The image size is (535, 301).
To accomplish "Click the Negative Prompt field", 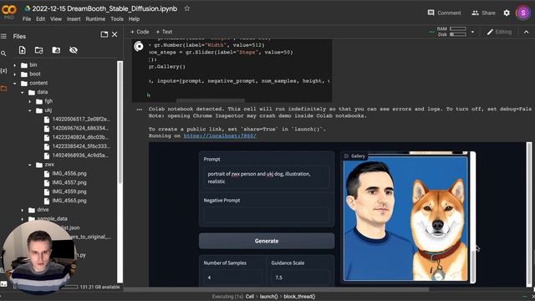I will click(266, 215).
